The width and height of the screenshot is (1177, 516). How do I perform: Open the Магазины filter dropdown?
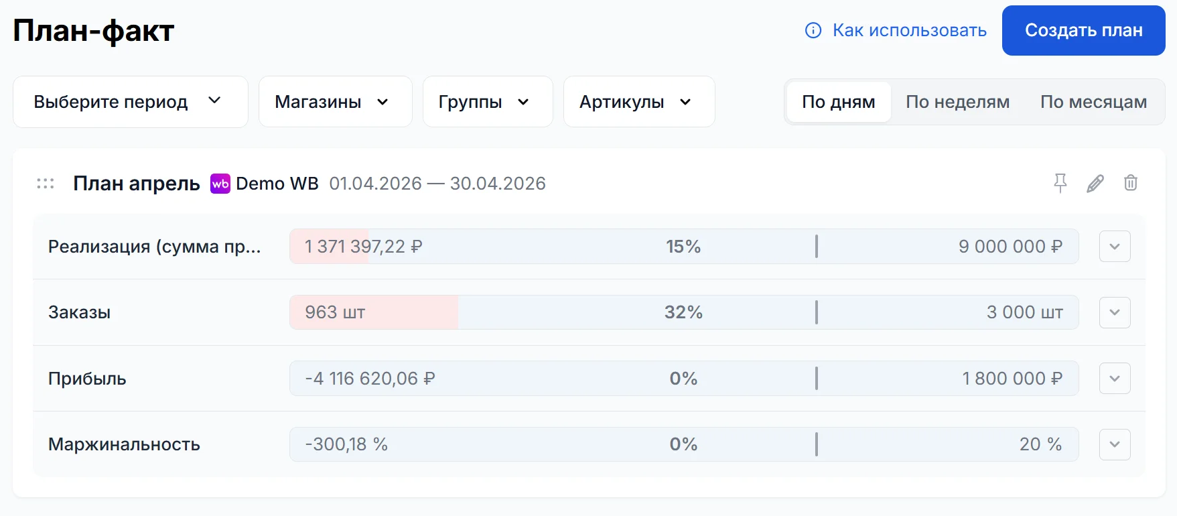point(335,102)
